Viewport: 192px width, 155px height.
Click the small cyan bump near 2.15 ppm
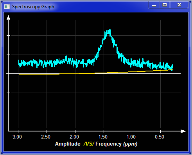coord(66,59)
